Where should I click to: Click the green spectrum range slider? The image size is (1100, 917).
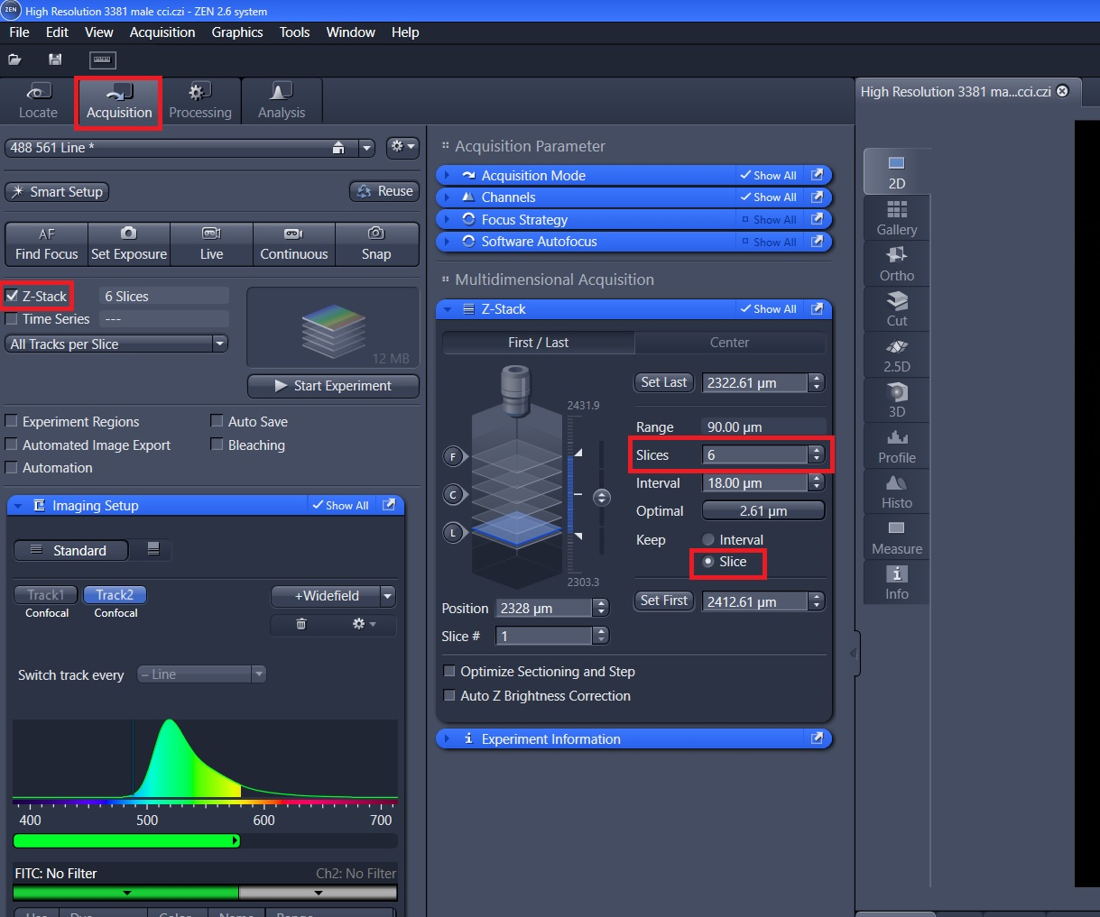coord(126,840)
